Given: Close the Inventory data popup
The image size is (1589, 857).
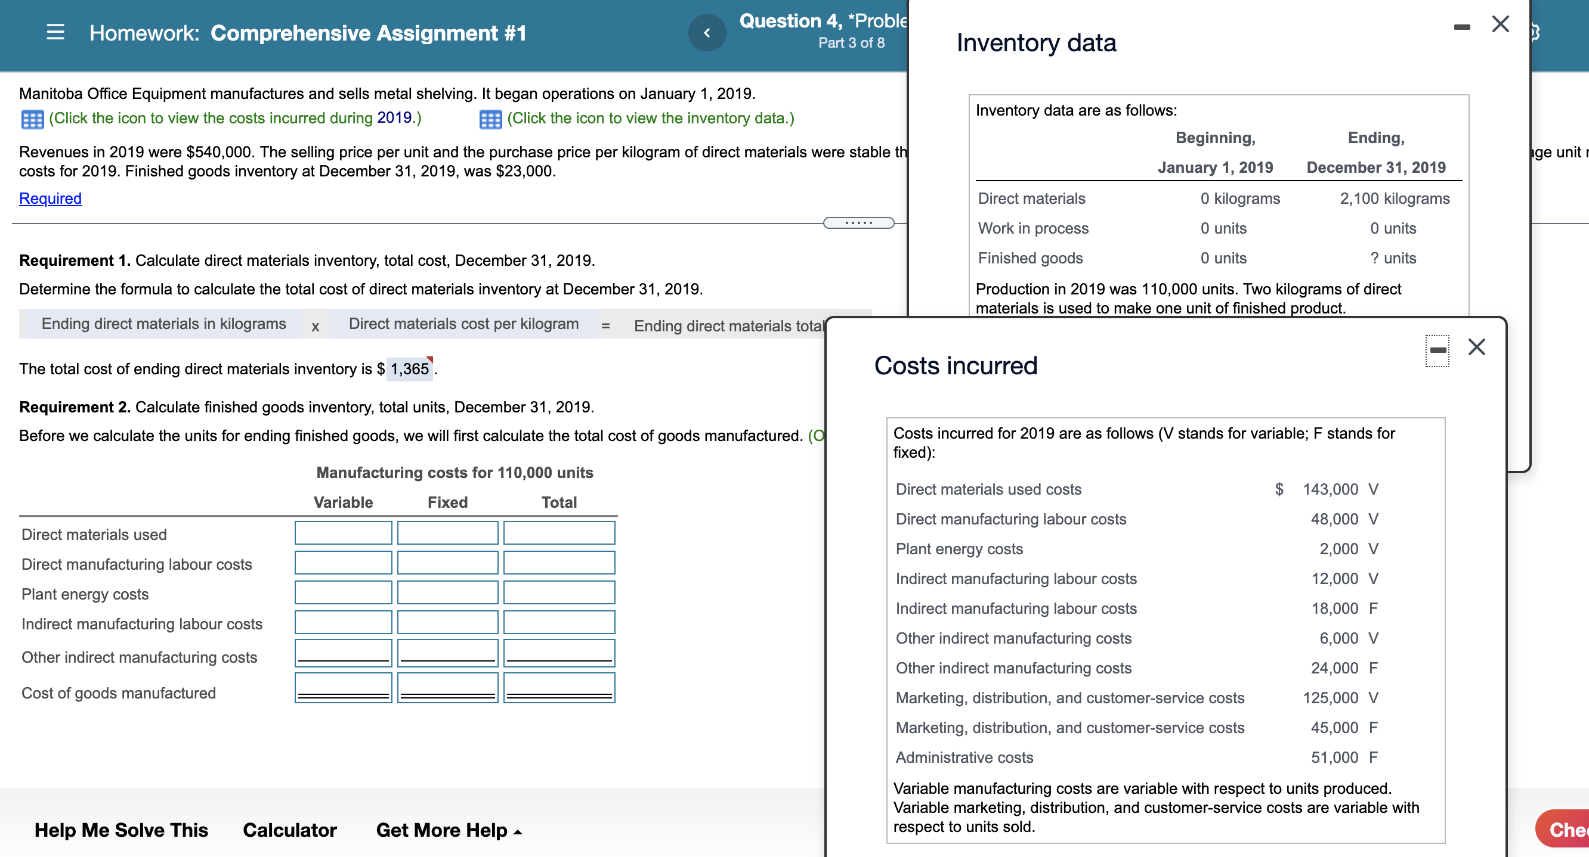Looking at the screenshot, I should pyautogui.click(x=1500, y=24).
